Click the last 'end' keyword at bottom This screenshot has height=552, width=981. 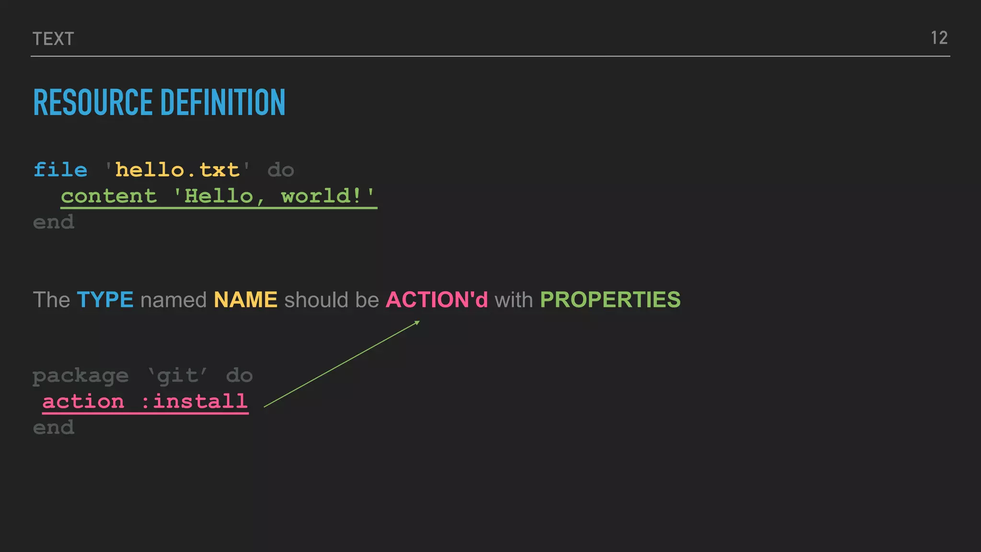click(54, 427)
